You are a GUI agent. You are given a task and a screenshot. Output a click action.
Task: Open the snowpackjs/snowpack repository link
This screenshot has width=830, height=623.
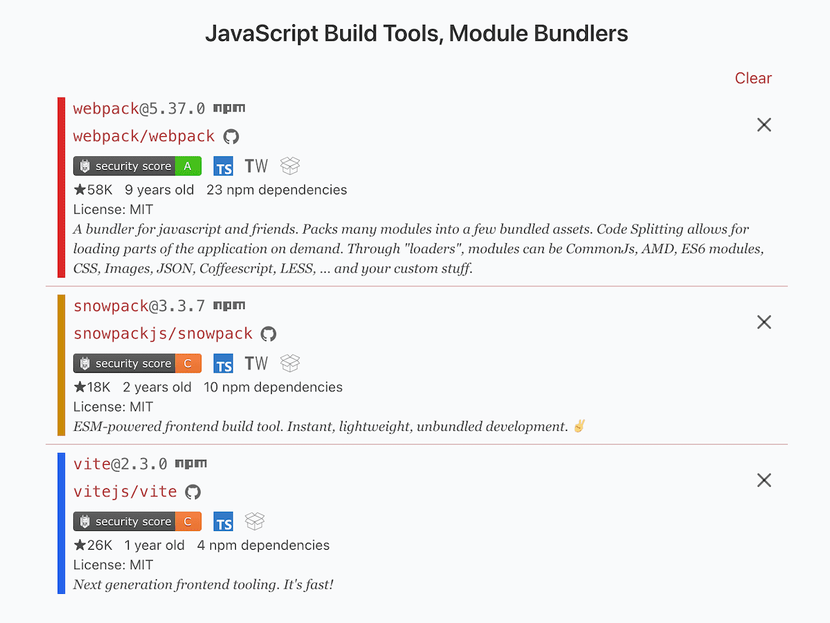163,334
